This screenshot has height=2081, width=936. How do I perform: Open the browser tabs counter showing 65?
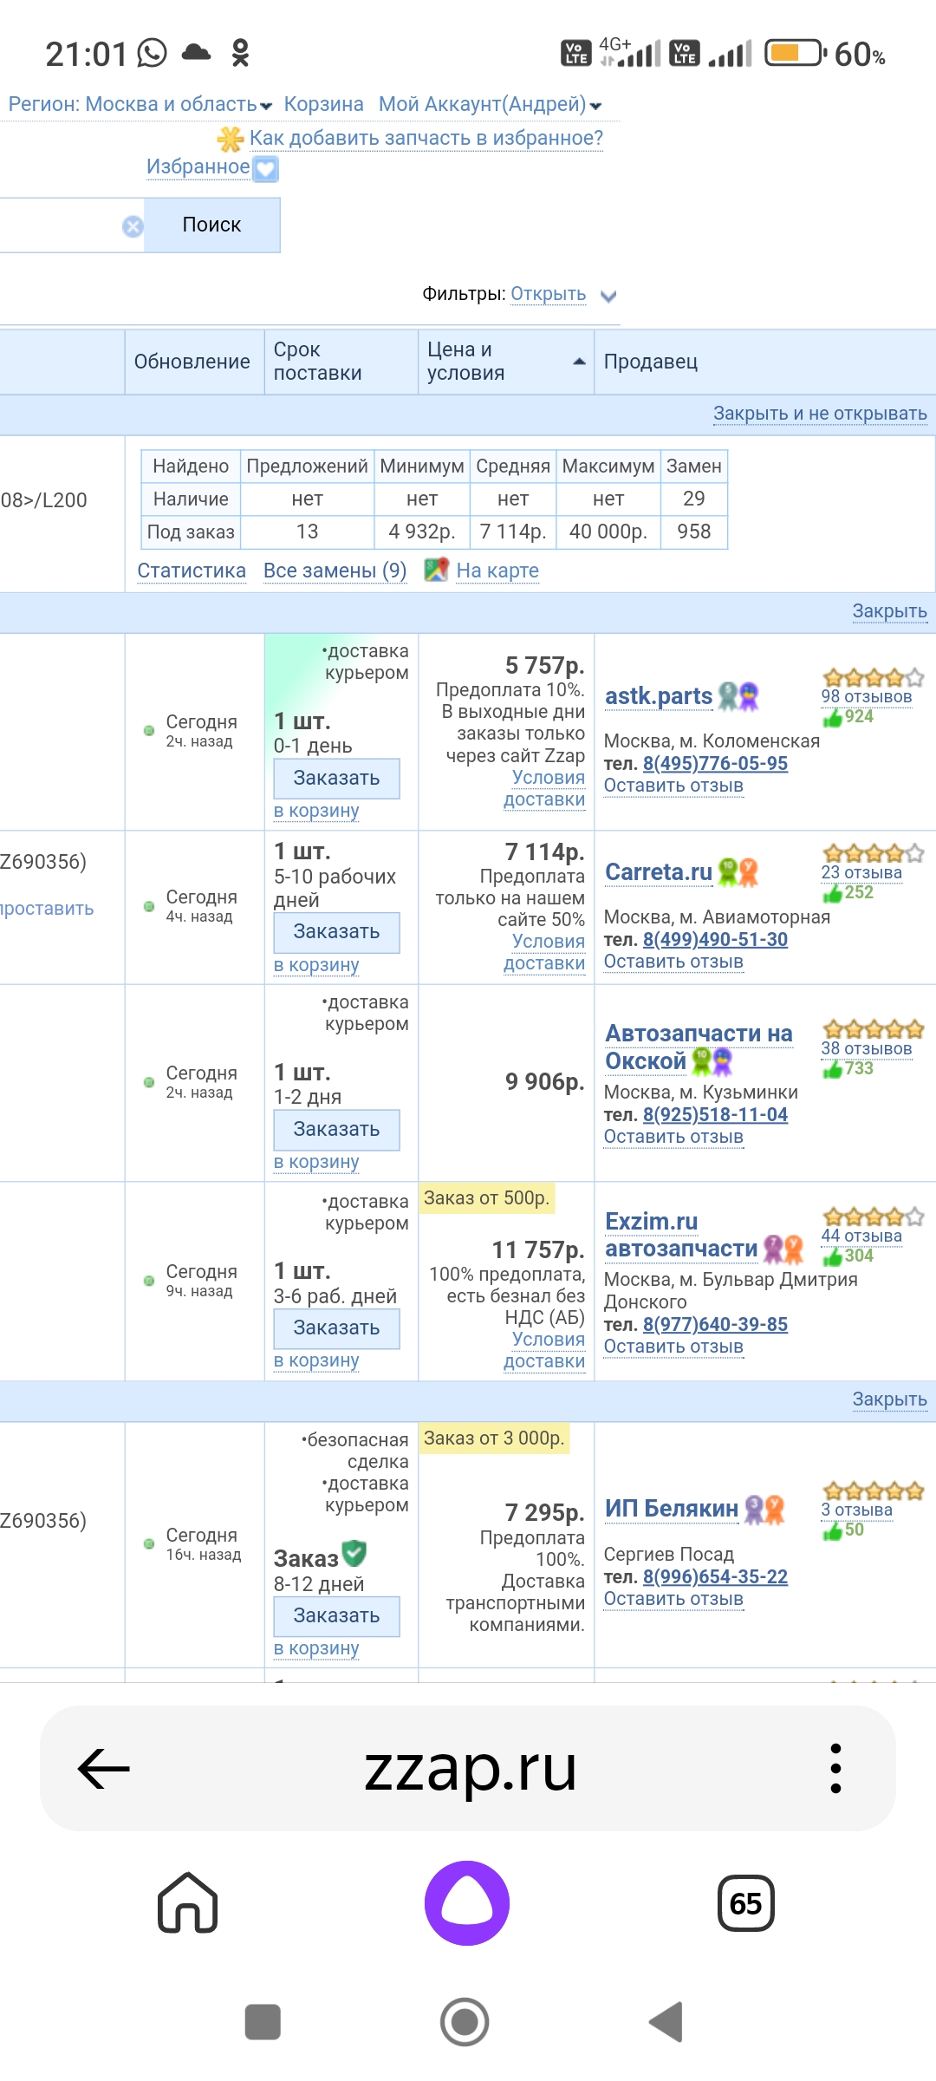click(x=745, y=1903)
